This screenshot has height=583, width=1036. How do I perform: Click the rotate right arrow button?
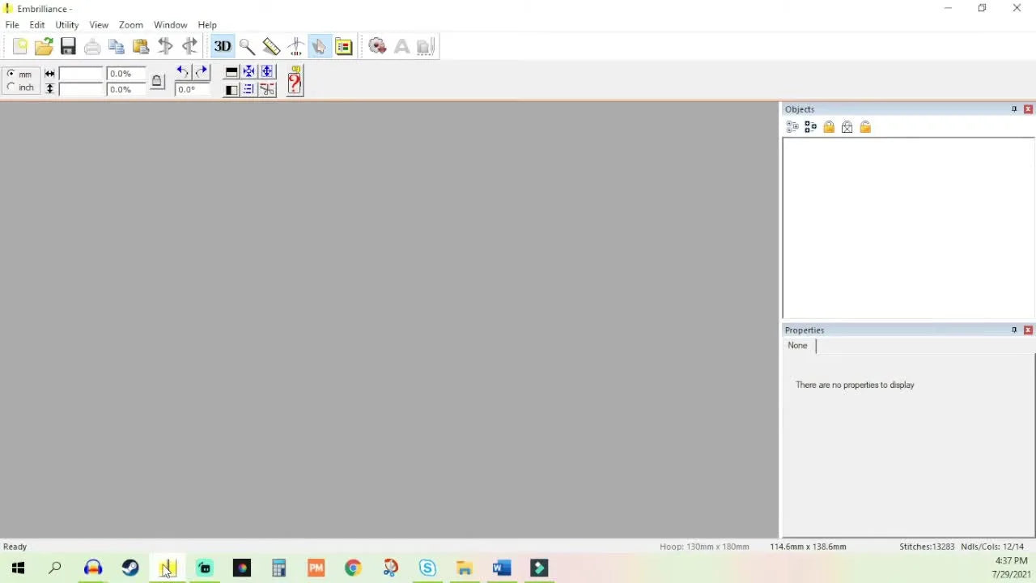(x=201, y=71)
